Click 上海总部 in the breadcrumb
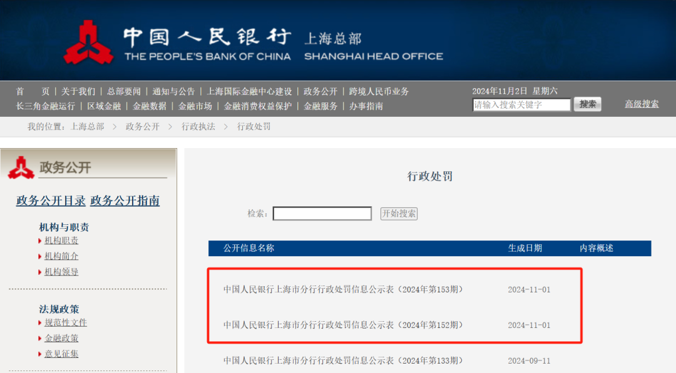The height and width of the screenshot is (373, 676). coord(88,126)
